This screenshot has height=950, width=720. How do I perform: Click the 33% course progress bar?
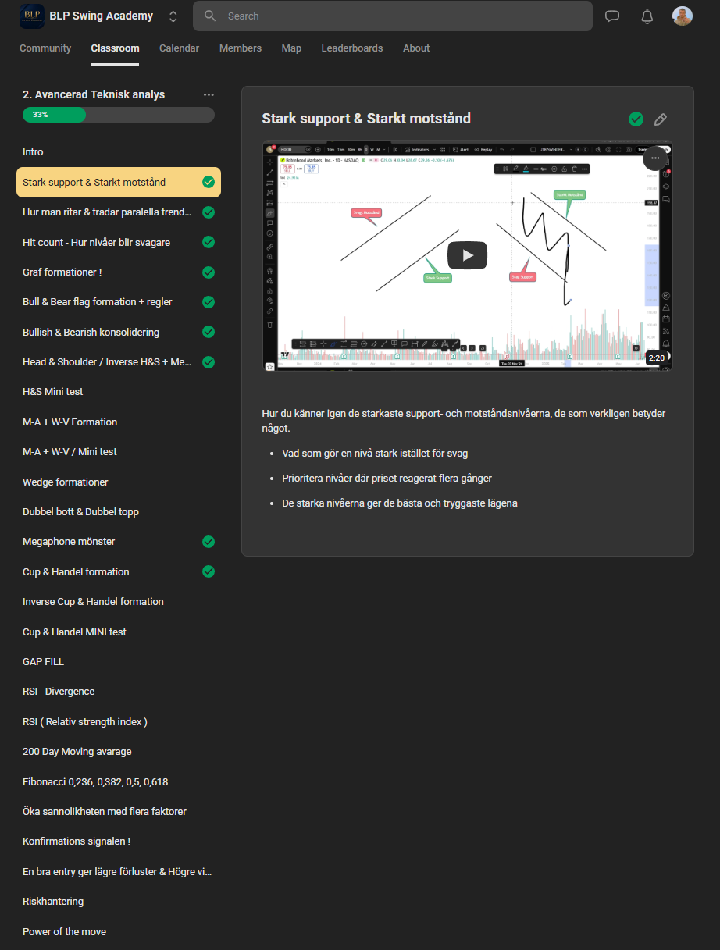119,115
